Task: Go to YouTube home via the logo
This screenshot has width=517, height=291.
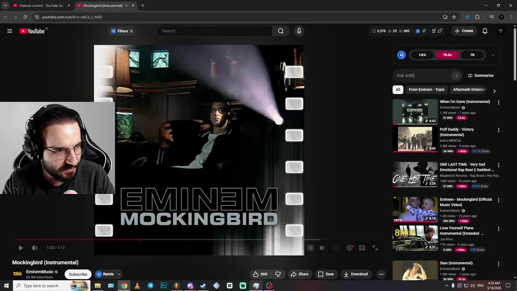Action: coord(32,31)
